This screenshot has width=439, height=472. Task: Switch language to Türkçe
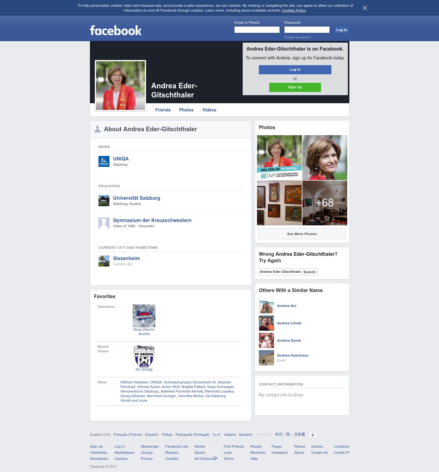(167, 435)
